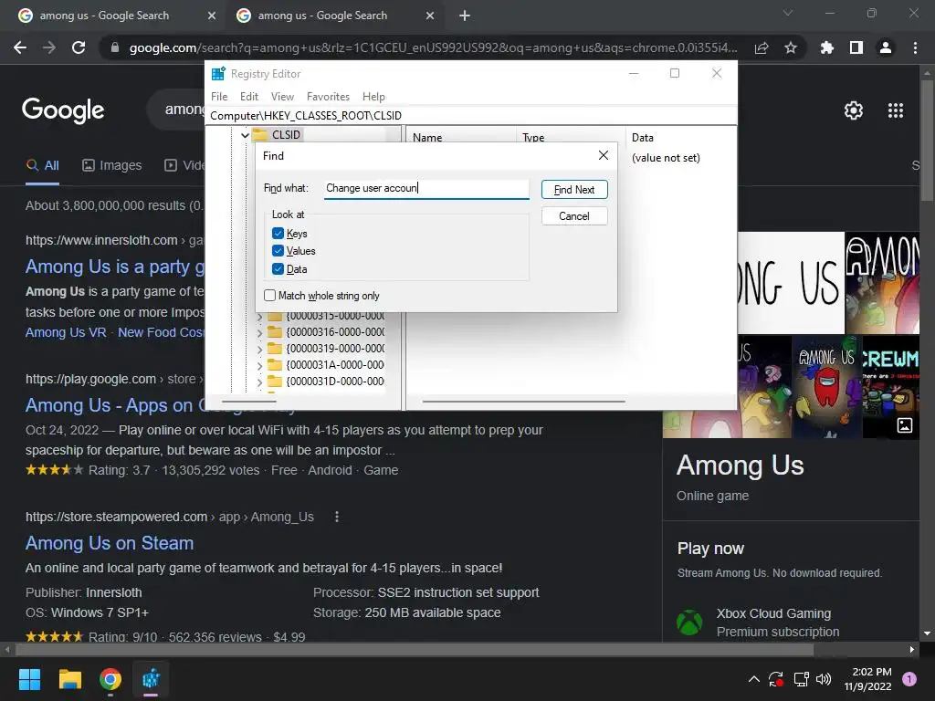Expand the {00000315-0000 key
Viewport: 935px width, 701px height.
click(259, 317)
